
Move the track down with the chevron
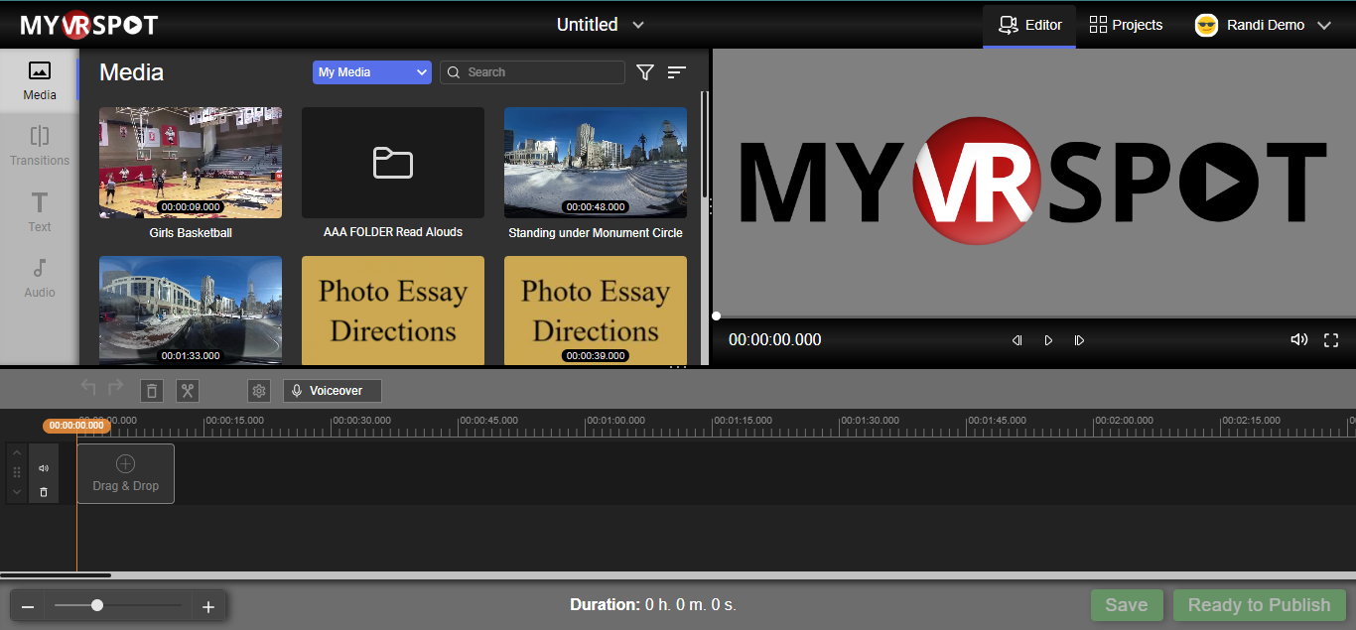click(17, 491)
